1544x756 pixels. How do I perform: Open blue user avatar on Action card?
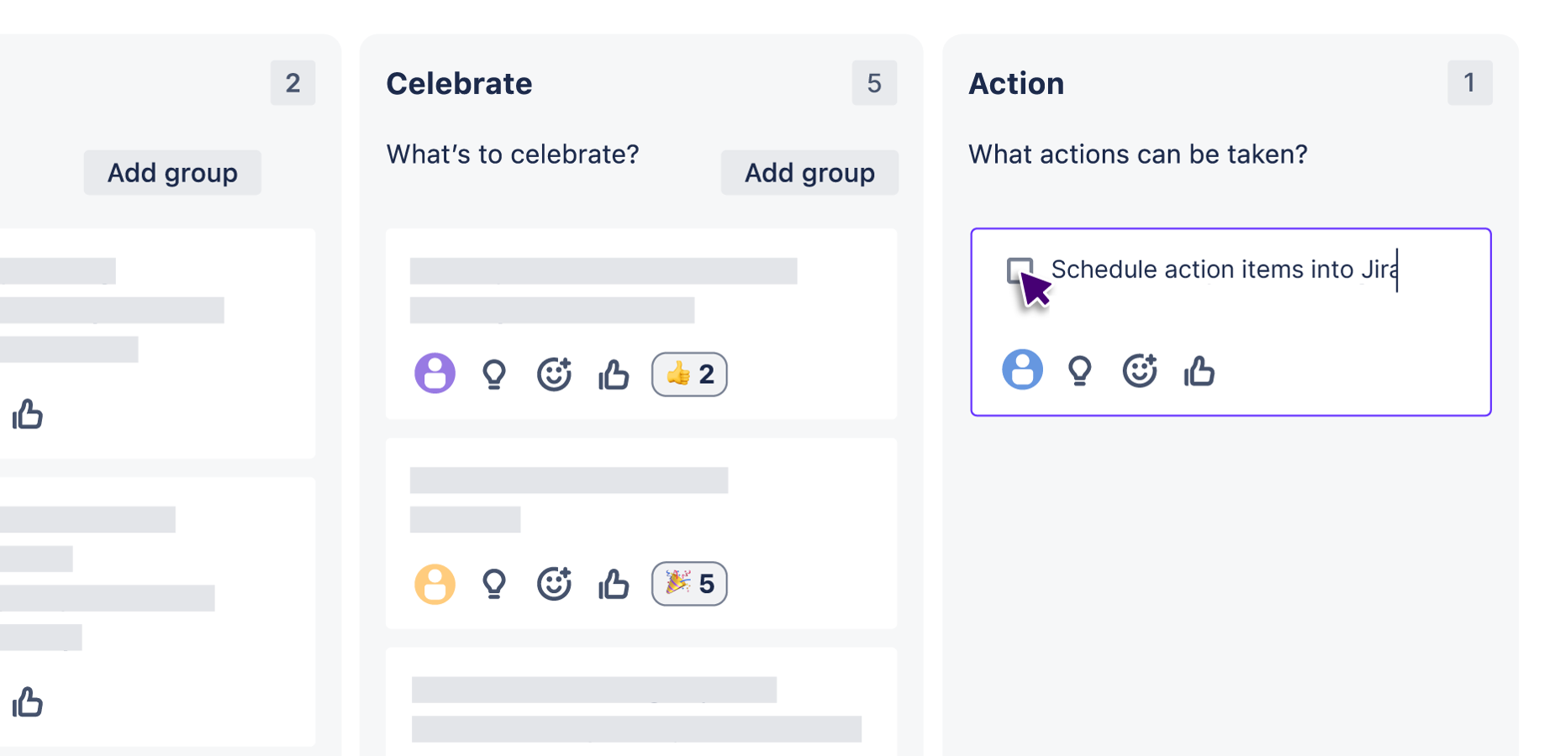point(1022,370)
